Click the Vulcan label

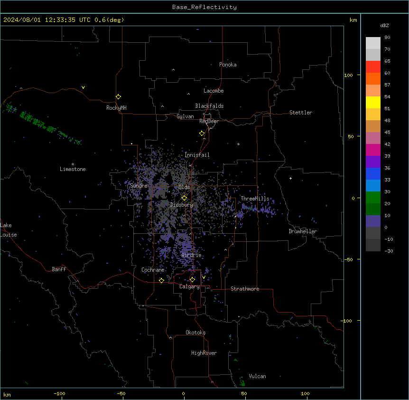pos(257,376)
